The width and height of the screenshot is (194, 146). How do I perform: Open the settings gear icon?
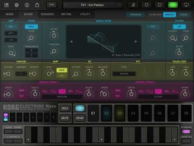[x=17, y=5]
